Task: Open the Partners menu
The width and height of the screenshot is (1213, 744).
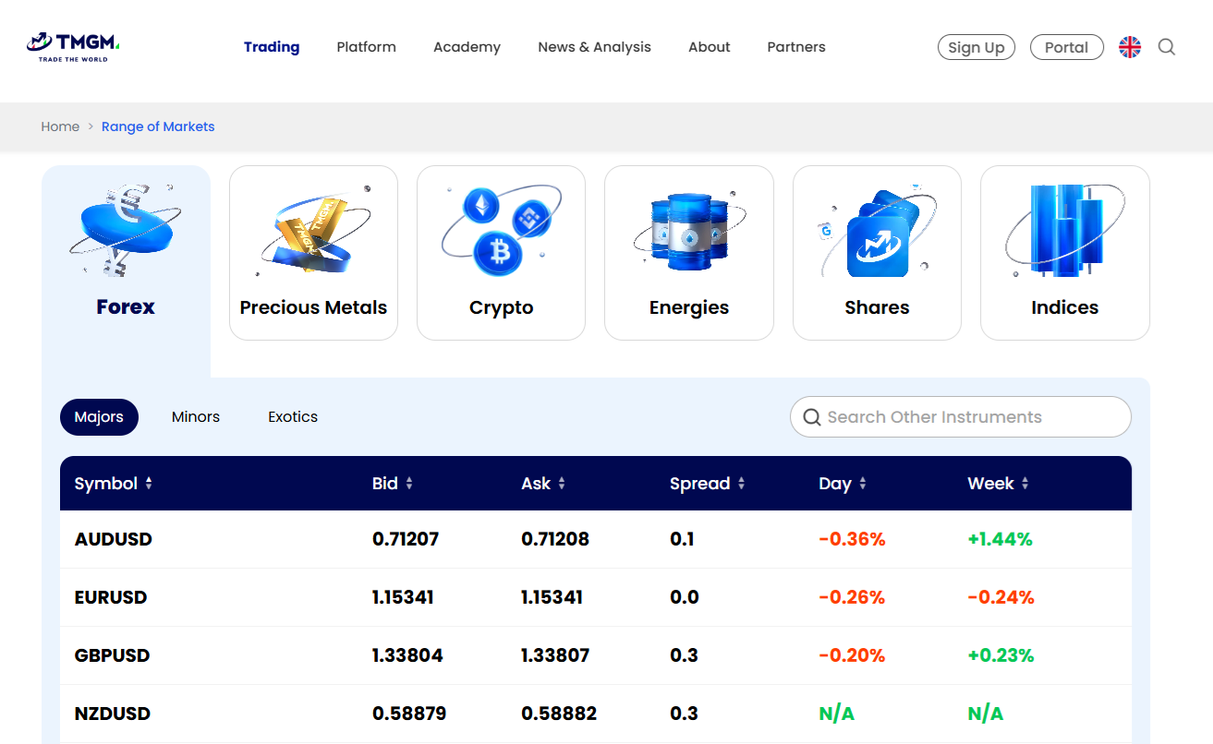Action: [x=796, y=47]
